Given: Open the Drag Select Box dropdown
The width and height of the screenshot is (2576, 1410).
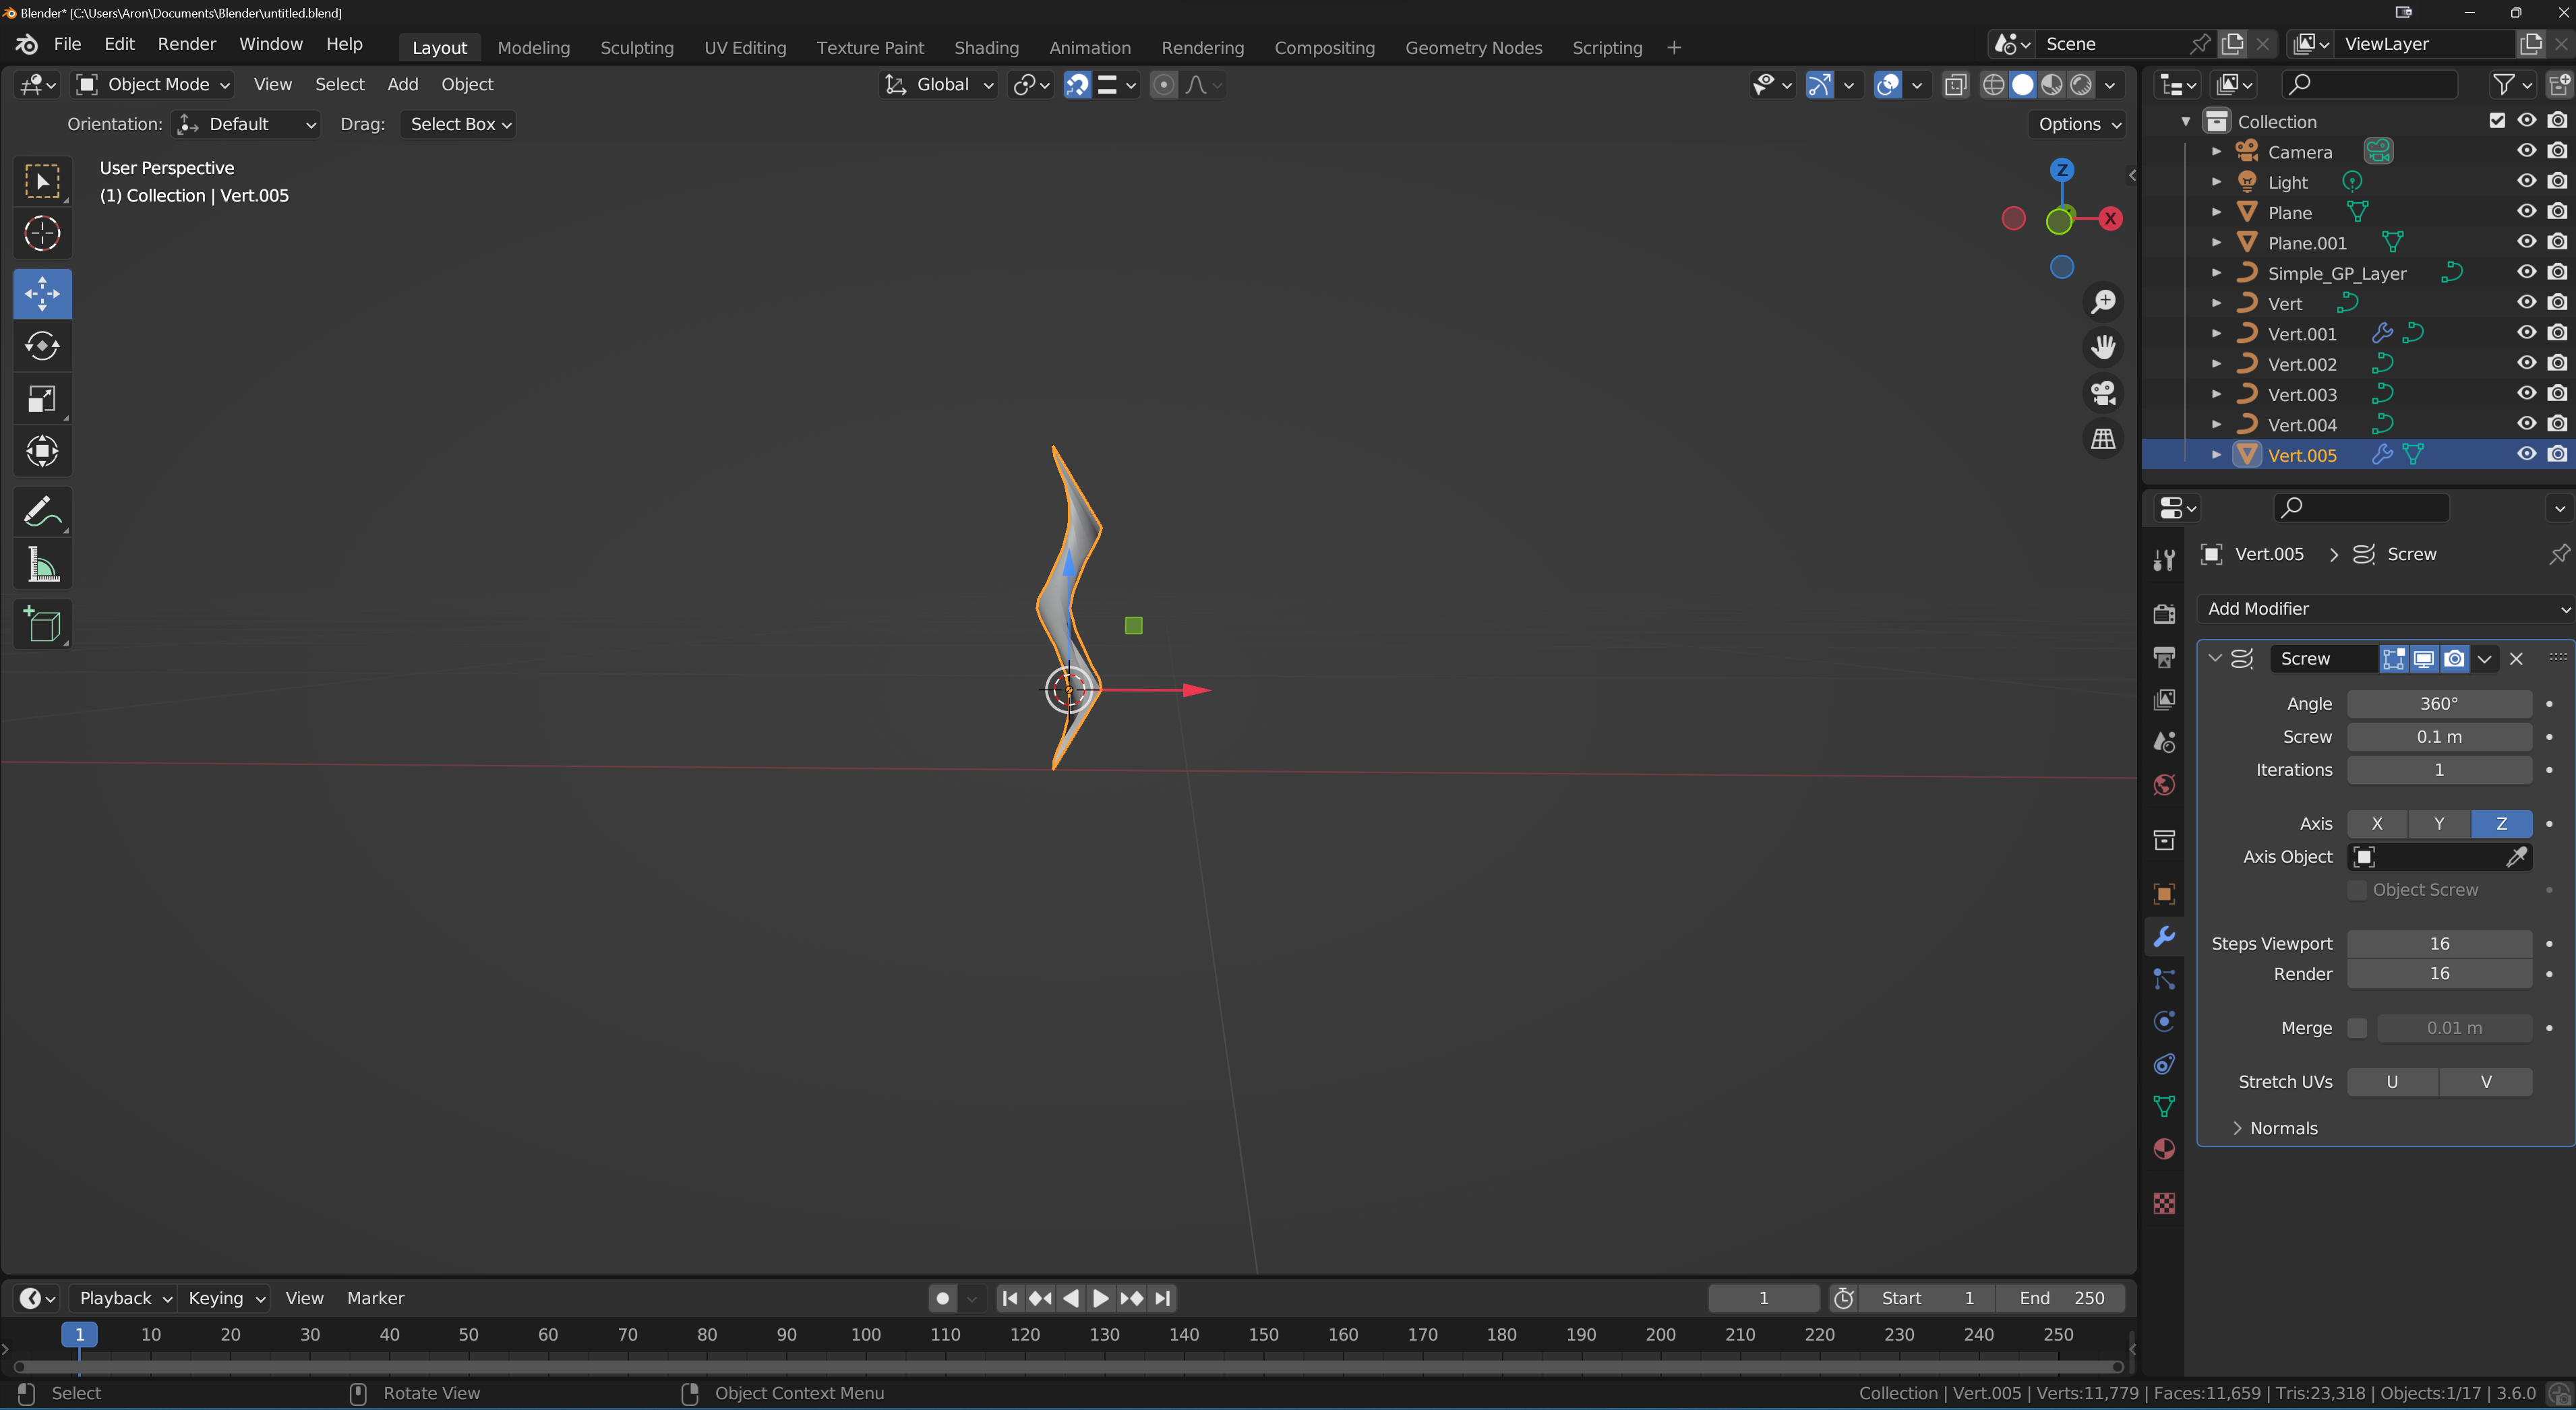Looking at the screenshot, I should (459, 124).
